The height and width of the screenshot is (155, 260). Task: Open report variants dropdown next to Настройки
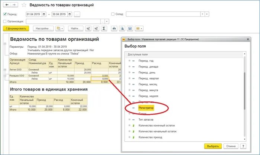click(x=60, y=29)
